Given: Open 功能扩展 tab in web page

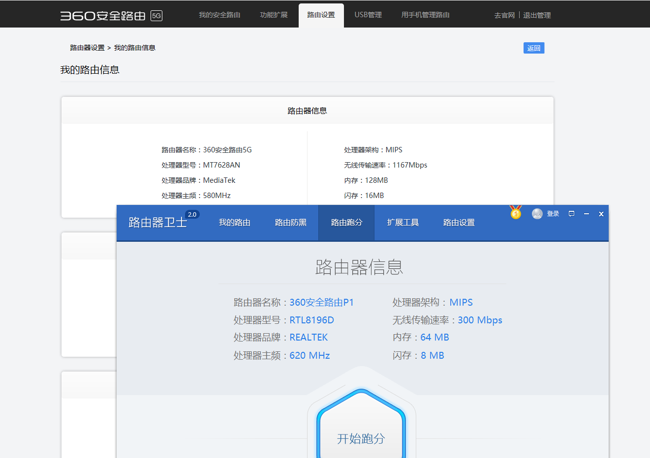Looking at the screenshot, I should coord(274,15).
